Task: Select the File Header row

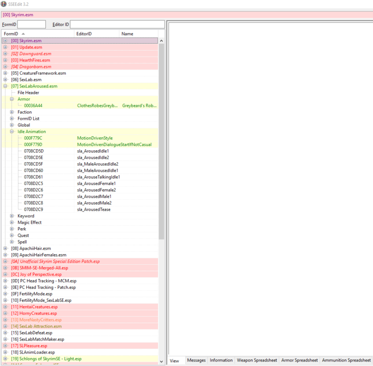Action: (x=80, y=92)
